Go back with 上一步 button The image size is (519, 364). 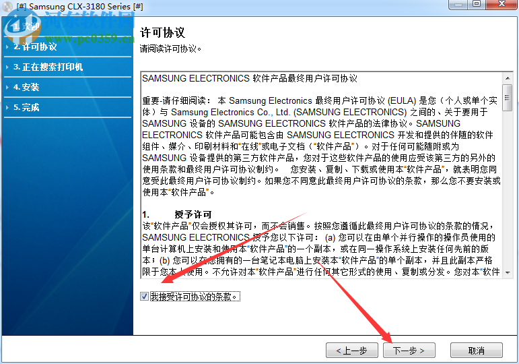tap(352, 351)
